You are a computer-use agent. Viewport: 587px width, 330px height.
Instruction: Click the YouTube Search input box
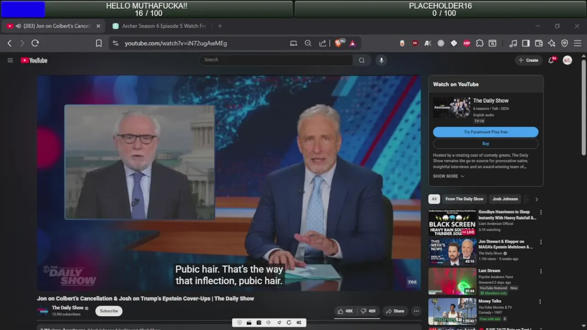coord(277,60)
